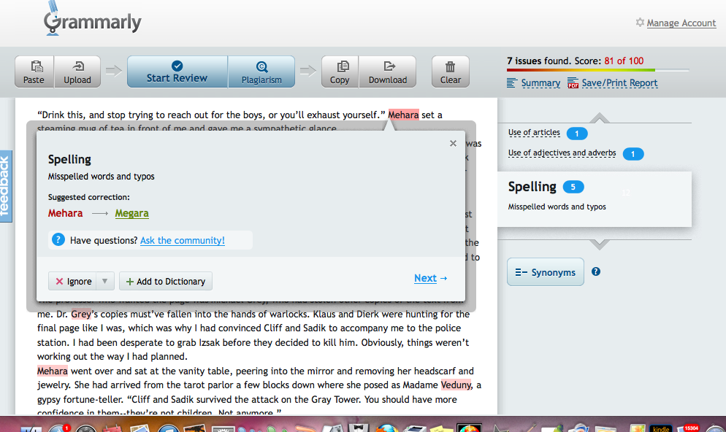
Task: Open the Ask the community link
Action: [183, 241]
